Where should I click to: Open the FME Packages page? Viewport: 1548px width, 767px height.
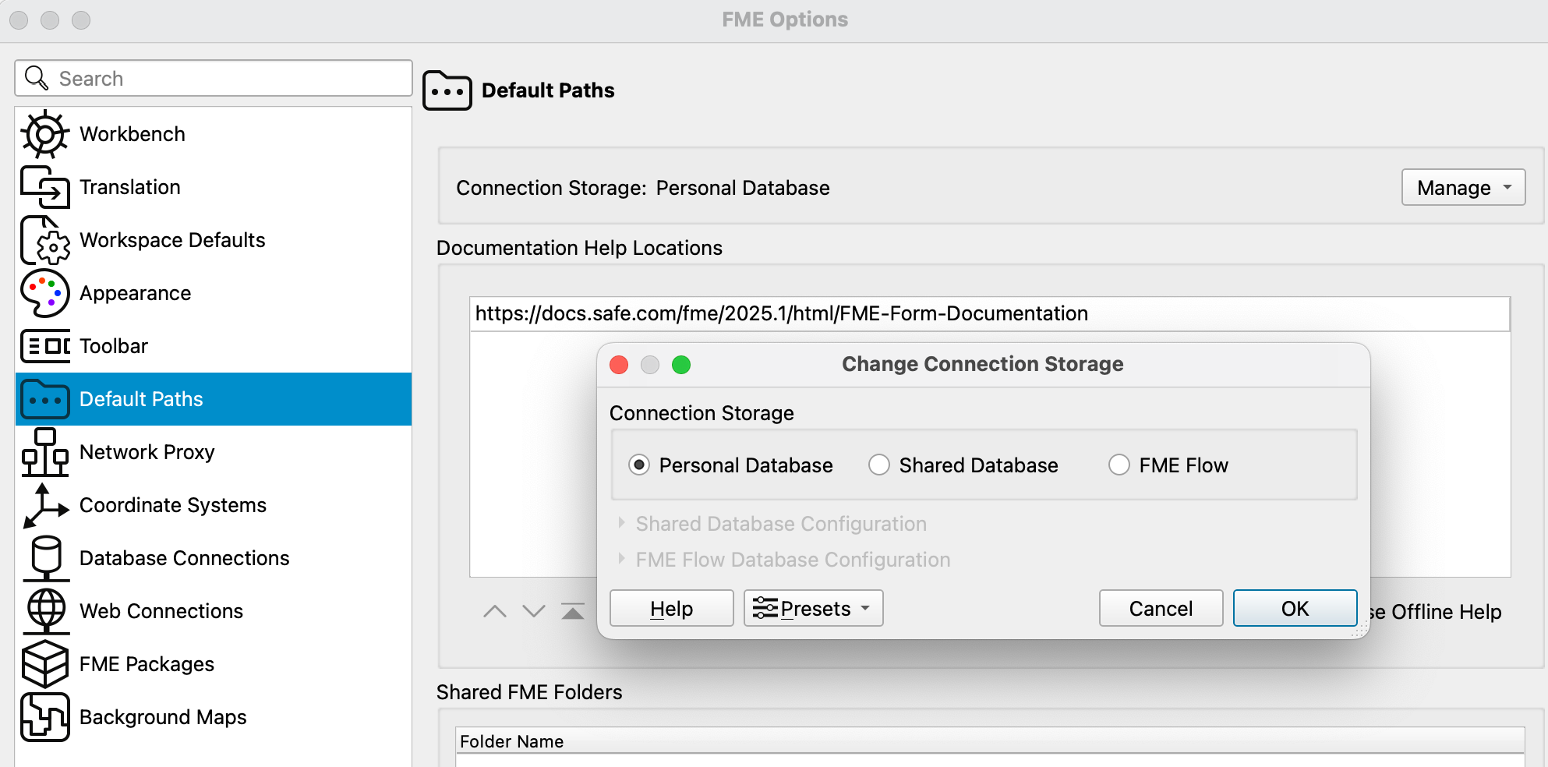click(214, 664)
